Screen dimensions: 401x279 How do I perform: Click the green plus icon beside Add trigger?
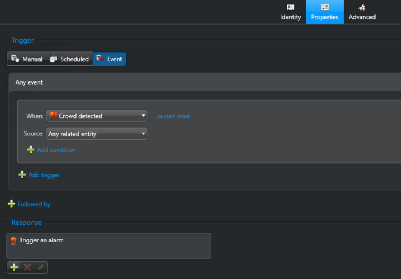tap(22, 175)
